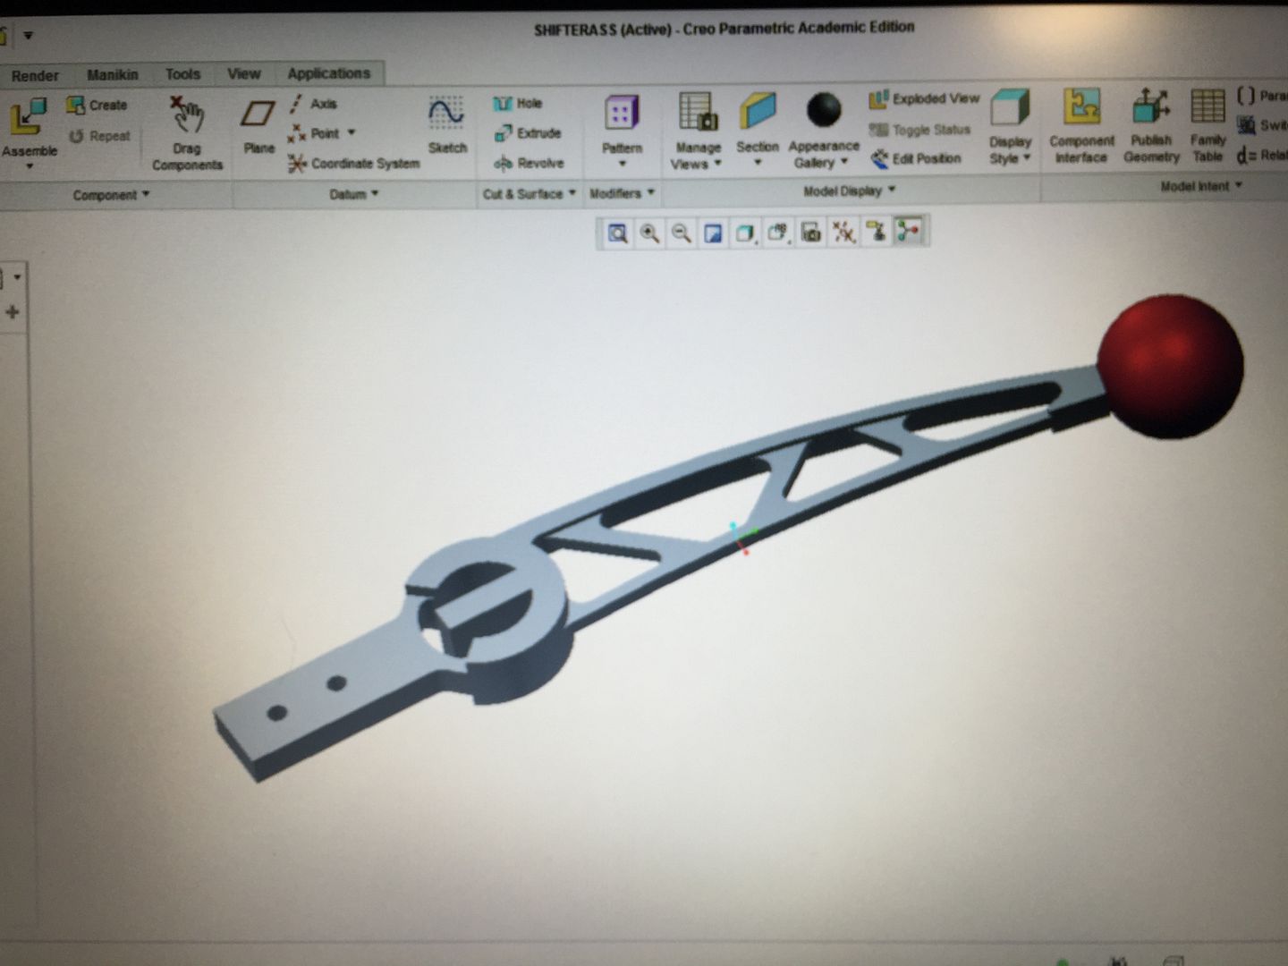Click the Zoom Out magnifier icon
Screen dimensions: 1288x966
coord(681,233)
